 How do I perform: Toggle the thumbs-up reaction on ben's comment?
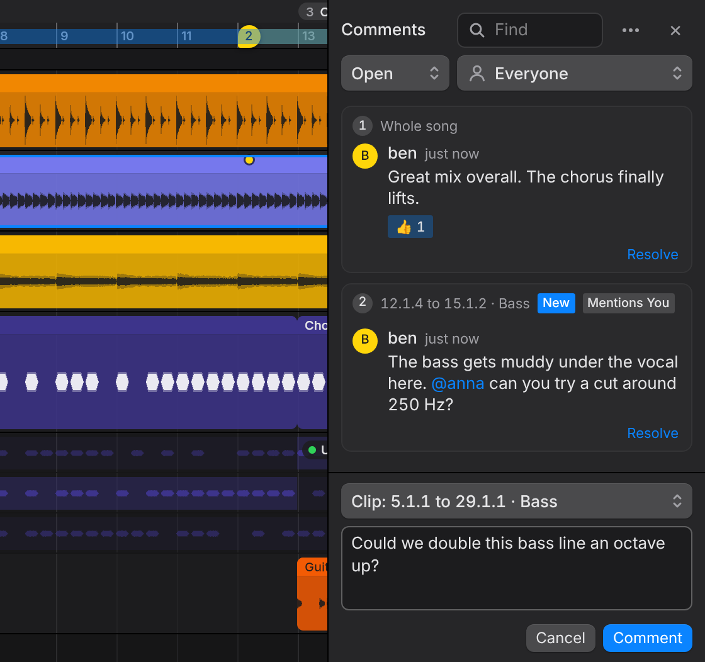click(x=410, y=227)
